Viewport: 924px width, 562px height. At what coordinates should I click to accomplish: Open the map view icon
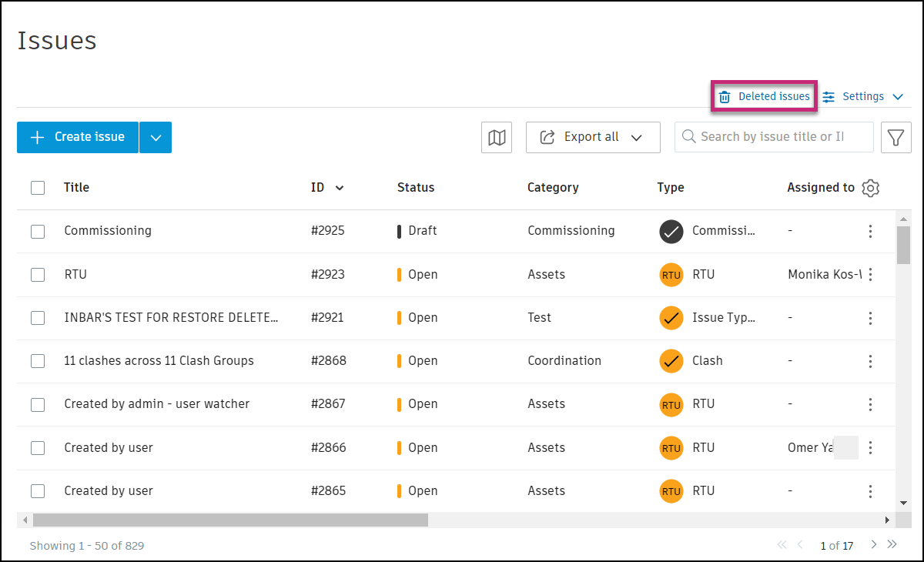click(497, 137)
